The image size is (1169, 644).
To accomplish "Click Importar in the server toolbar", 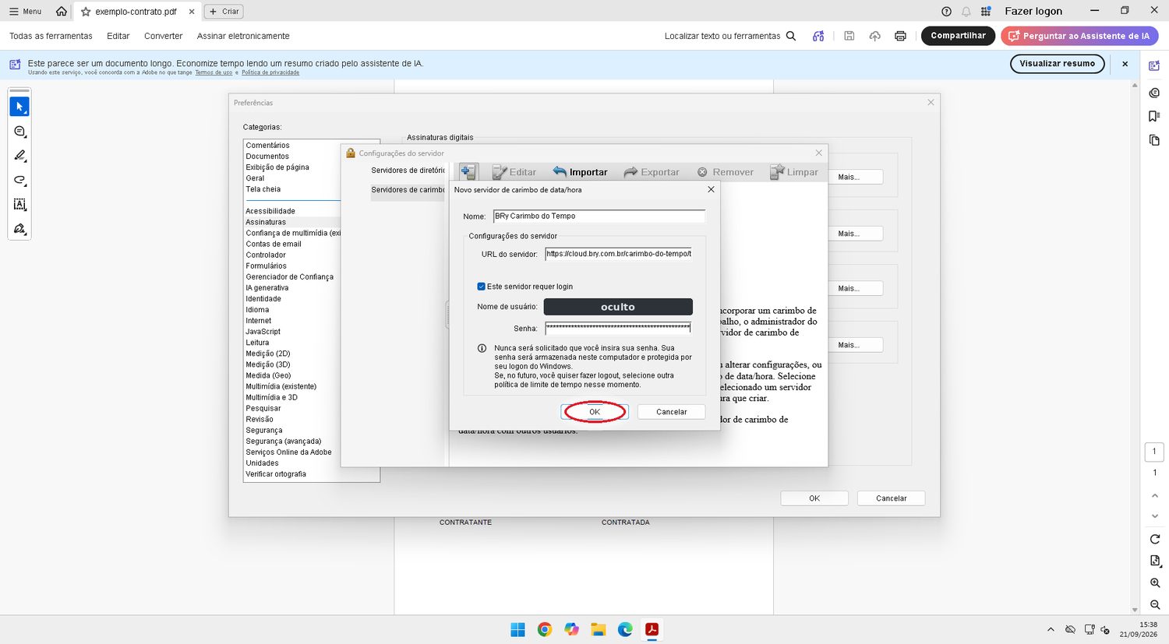I will tap(580, 172).
